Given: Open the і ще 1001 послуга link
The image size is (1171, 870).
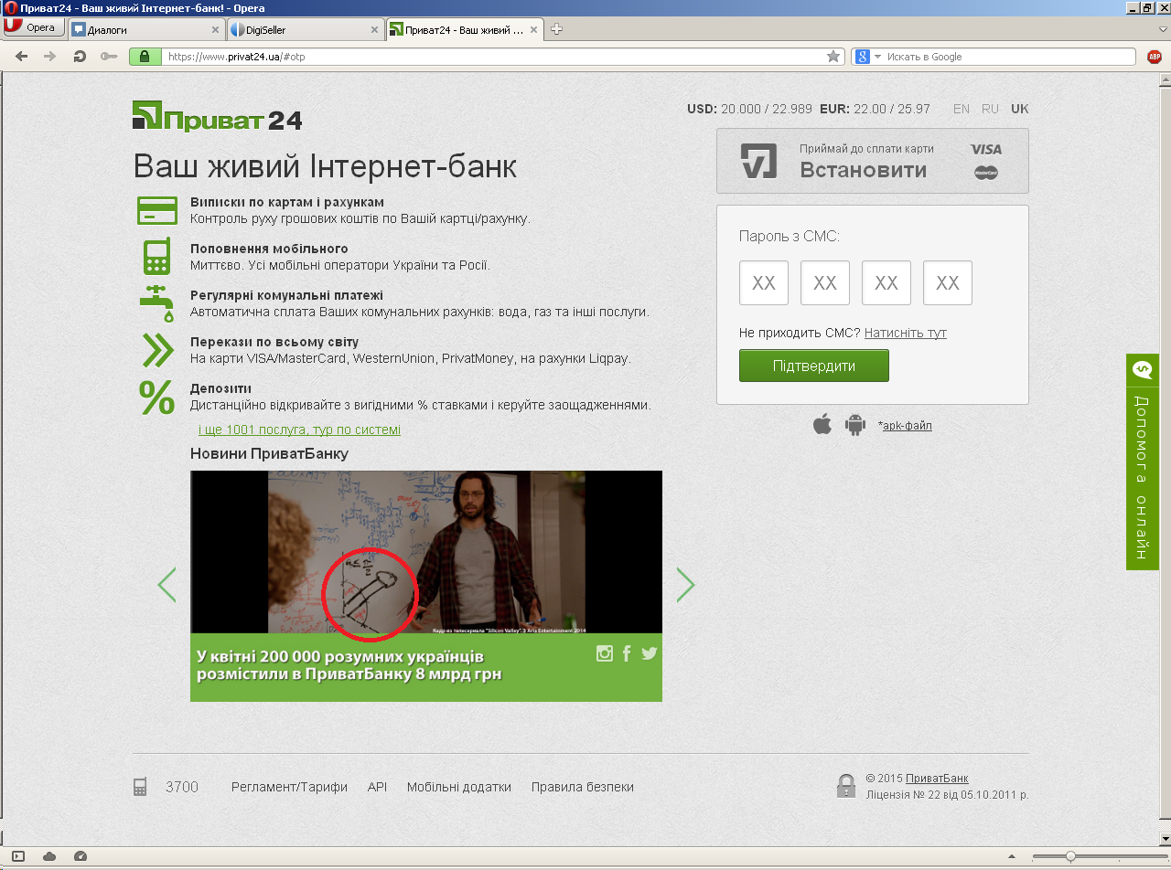Looking at the screenshot, I should pos(299,430).
